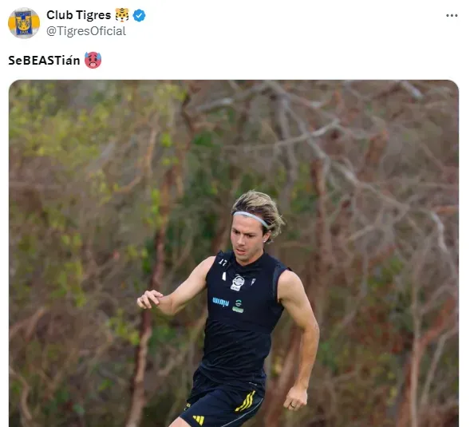Click the player's gray headband

tap(251, 218)
